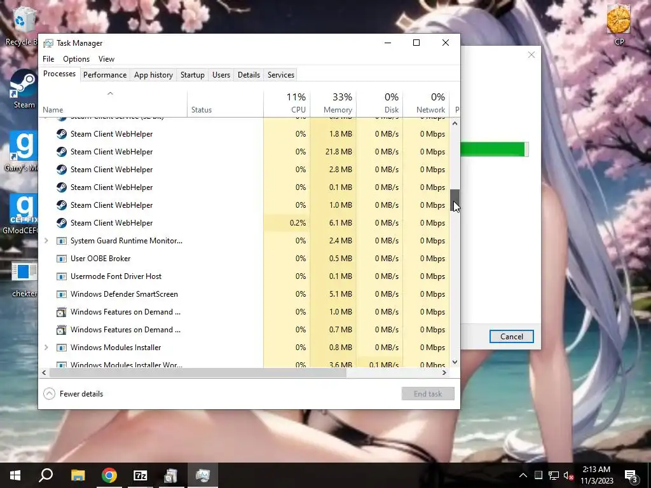Select the Steam desktop shortcut icon

pos(23,89)
